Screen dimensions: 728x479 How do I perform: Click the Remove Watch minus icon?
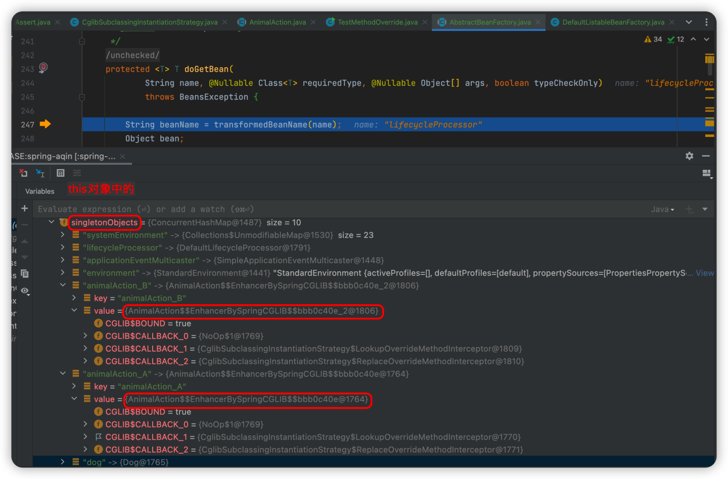coord(24,225)
